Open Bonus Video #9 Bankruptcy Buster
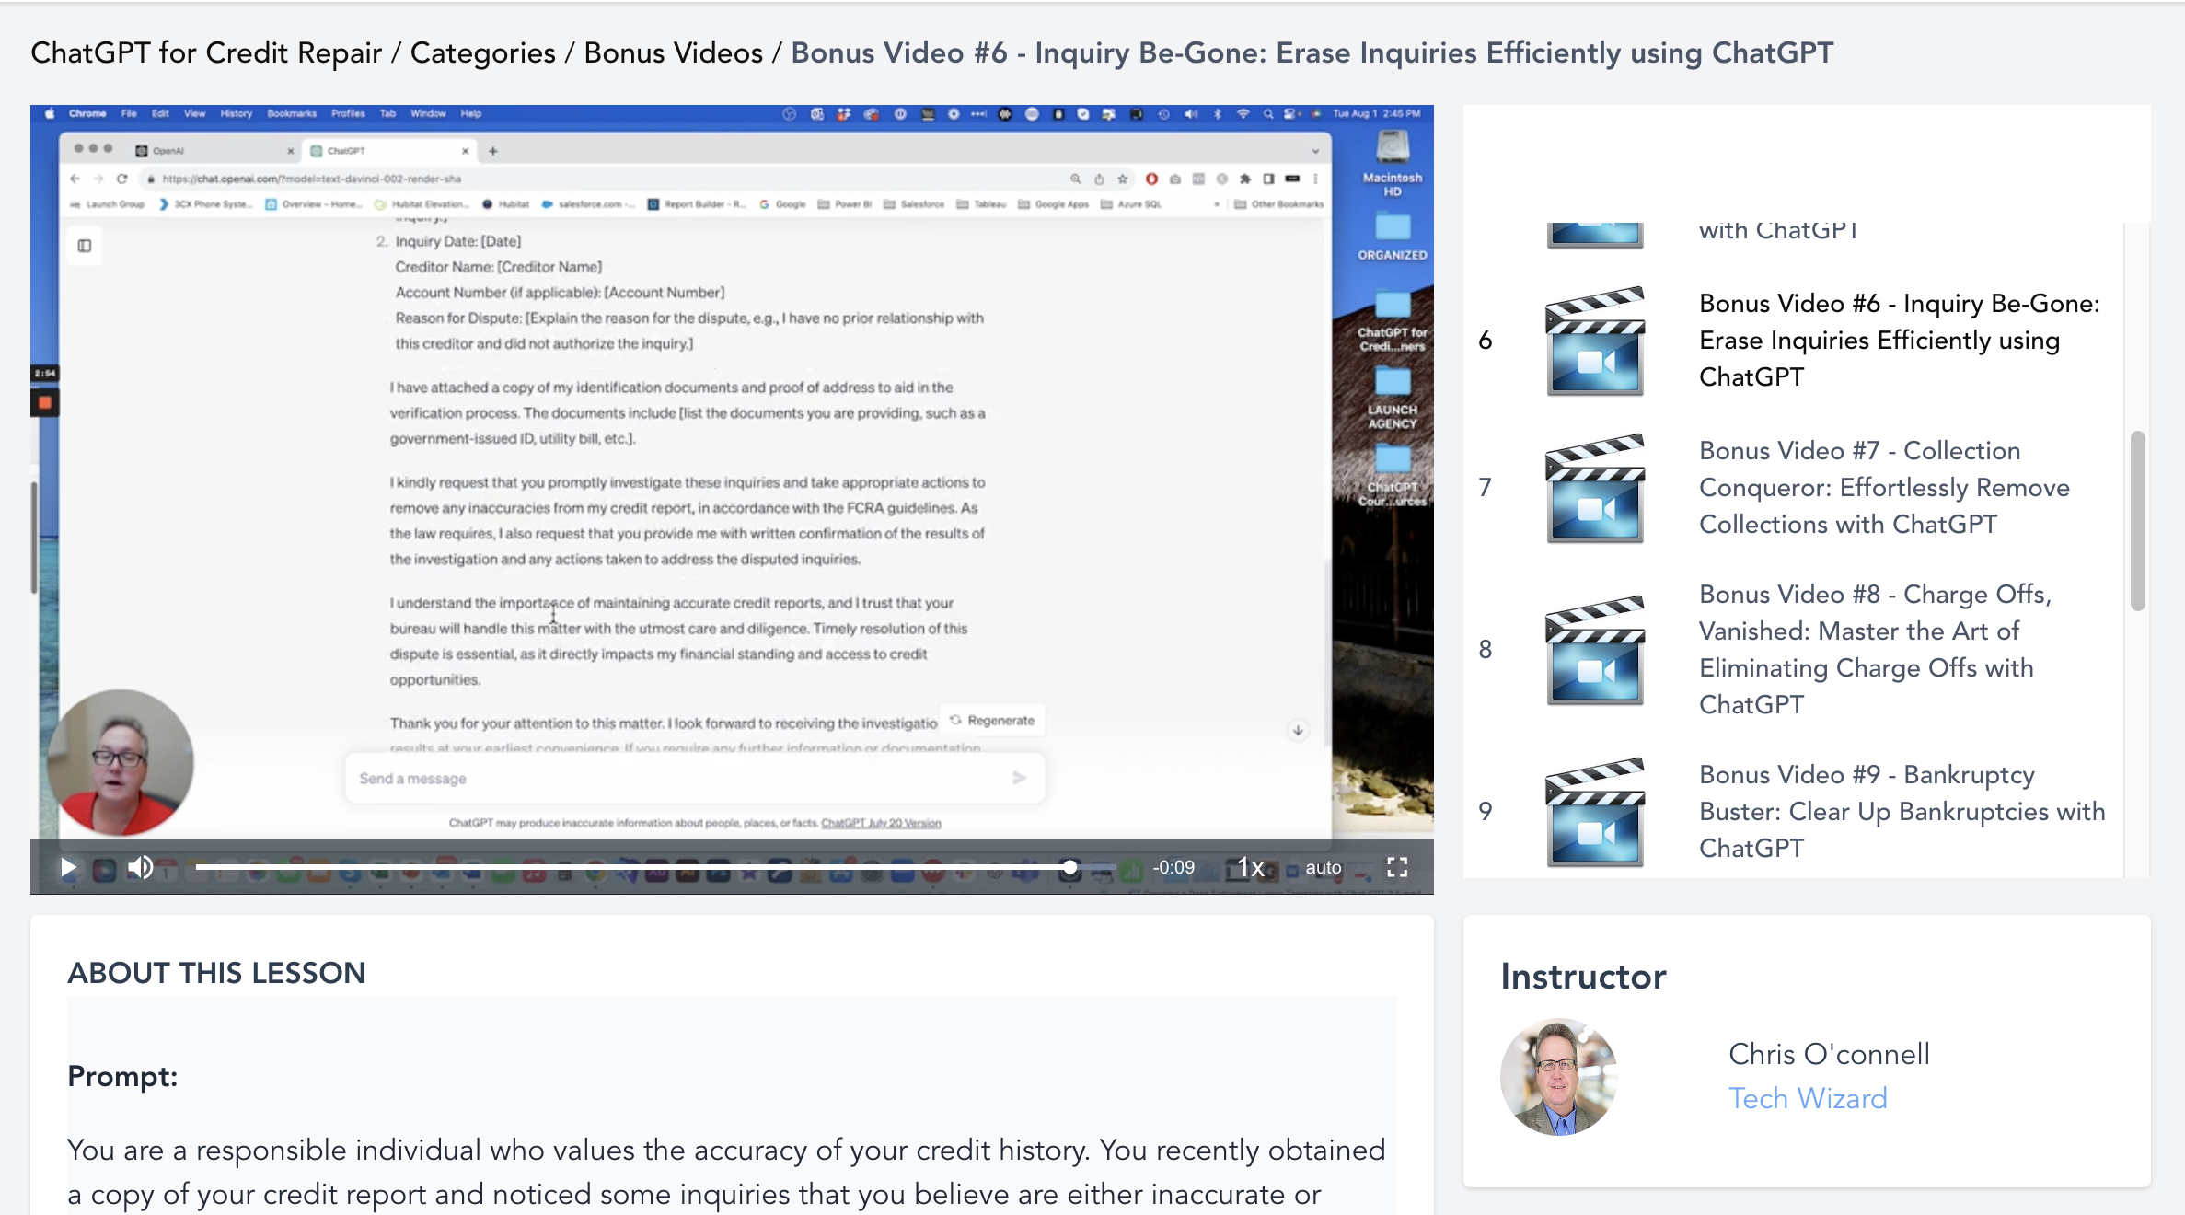 pyautogui.click(x=1902, y=811)
